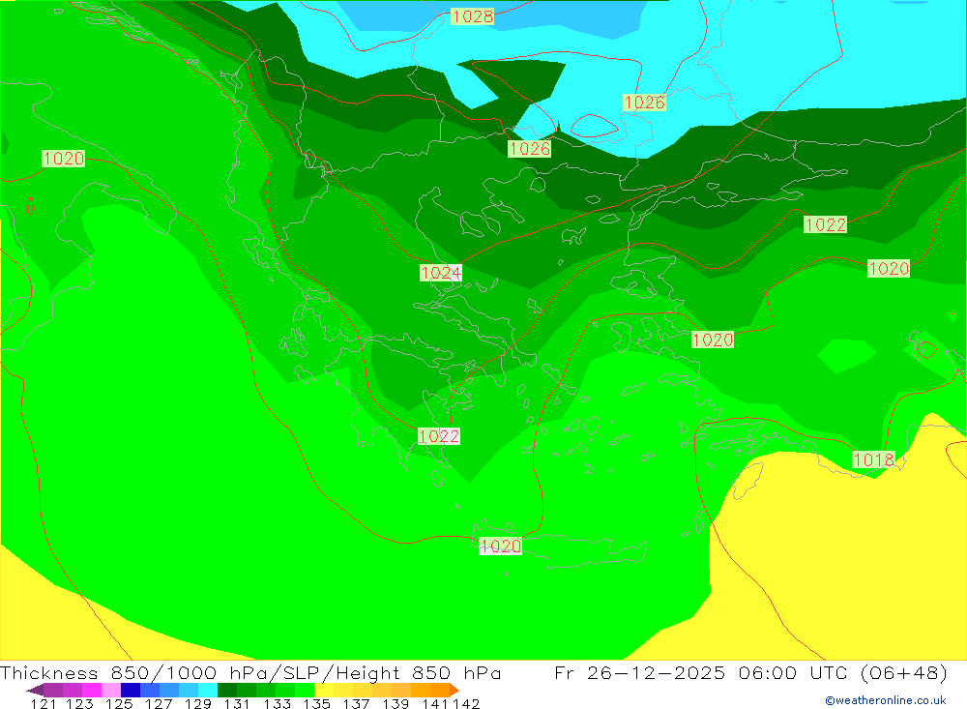Select the 1020 label on Crete
967x709 pixels.
pos(500,547)
